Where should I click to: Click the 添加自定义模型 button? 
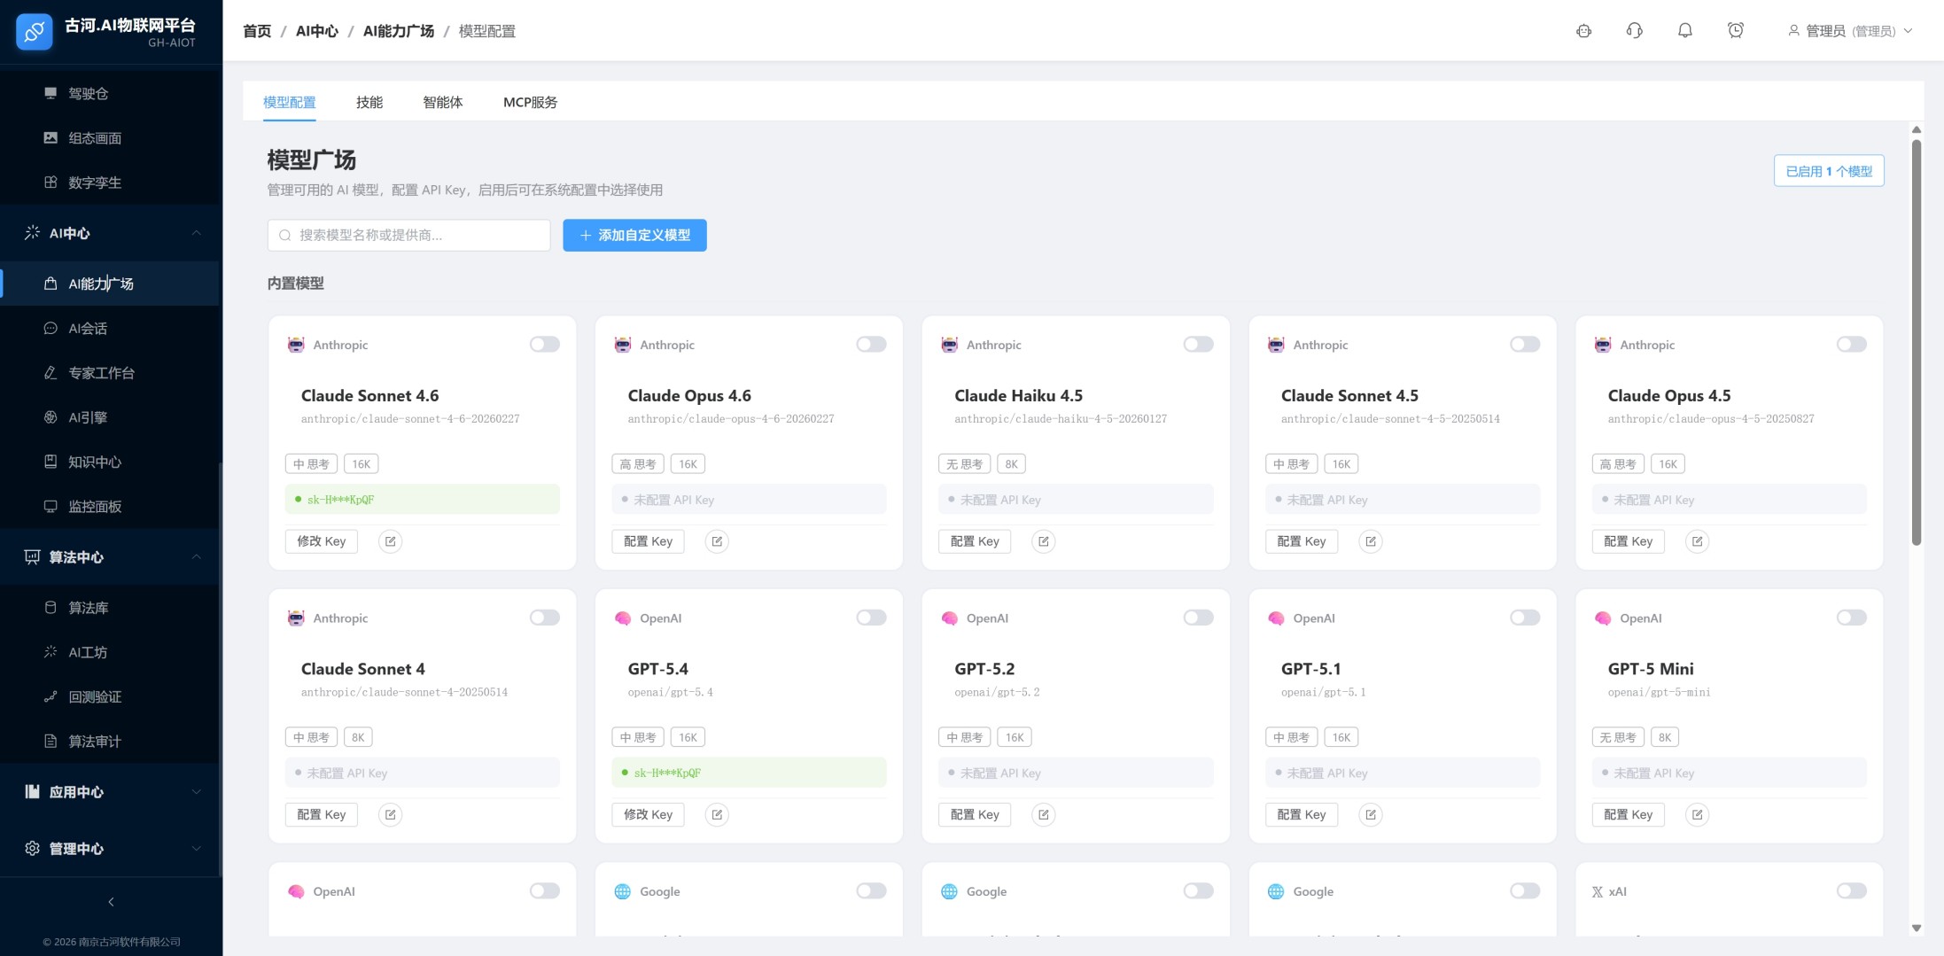[x=634, y=236]
